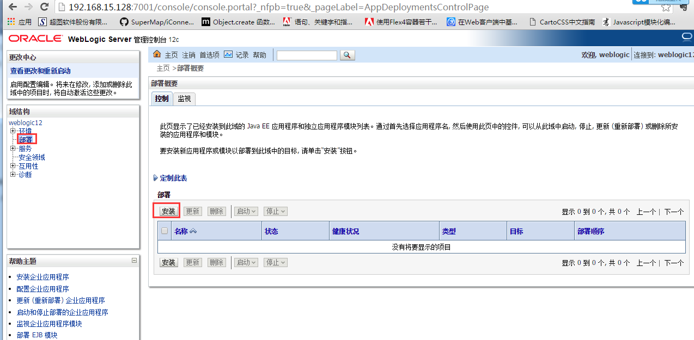Select all deployments checkbox in table header

pos(165,231)
